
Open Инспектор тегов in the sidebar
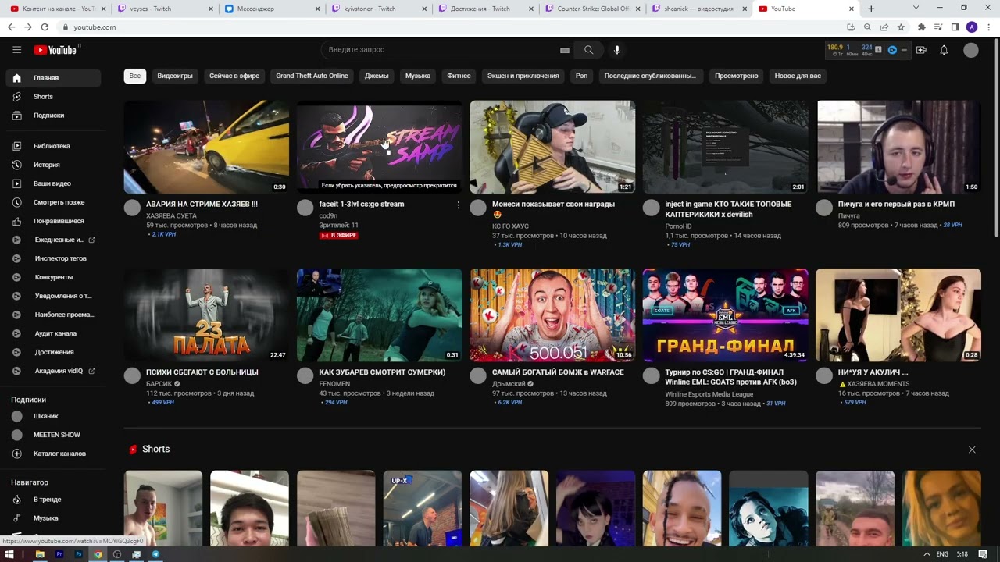point(53,258)
